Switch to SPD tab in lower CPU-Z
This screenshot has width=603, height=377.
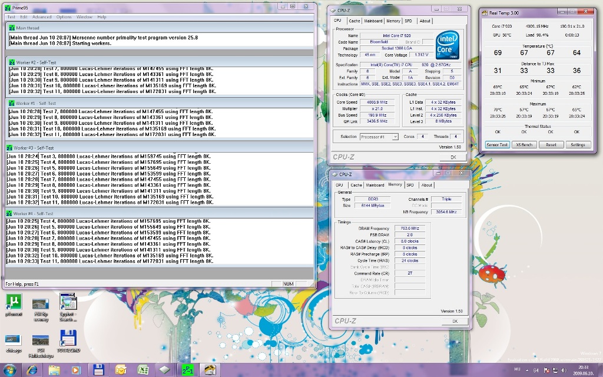click(x=410, y=186)
